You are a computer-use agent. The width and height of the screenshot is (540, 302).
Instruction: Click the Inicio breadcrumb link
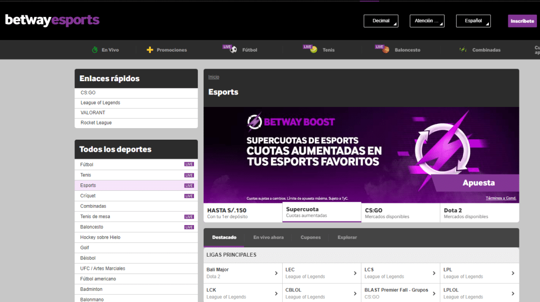[214, 77]
